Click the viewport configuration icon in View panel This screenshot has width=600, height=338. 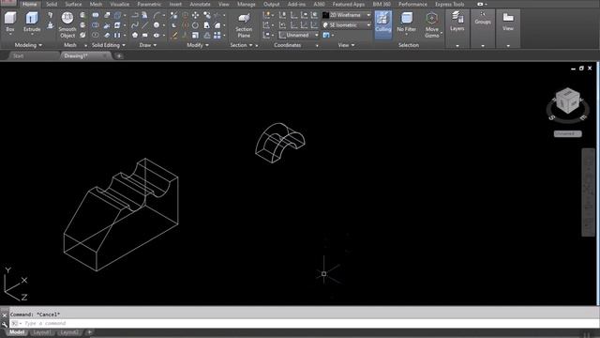326,36
